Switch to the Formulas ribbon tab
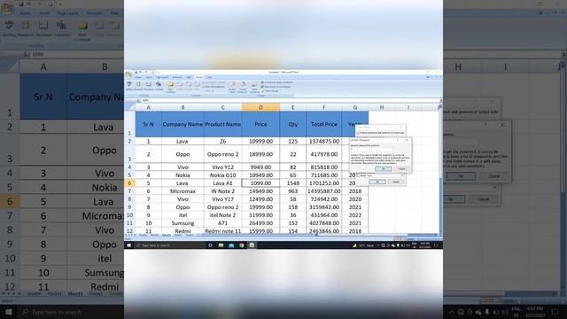 click(177, 77)
